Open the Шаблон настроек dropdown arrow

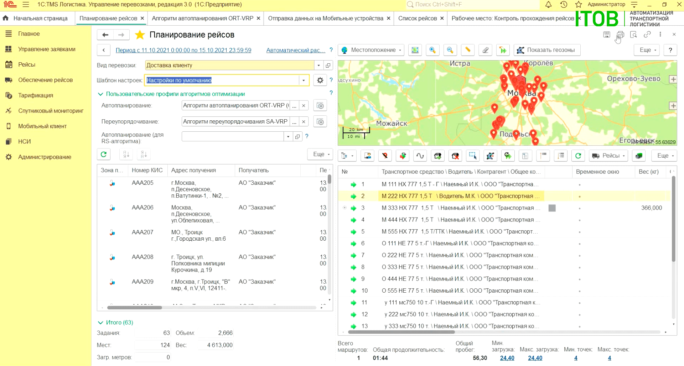304,80
